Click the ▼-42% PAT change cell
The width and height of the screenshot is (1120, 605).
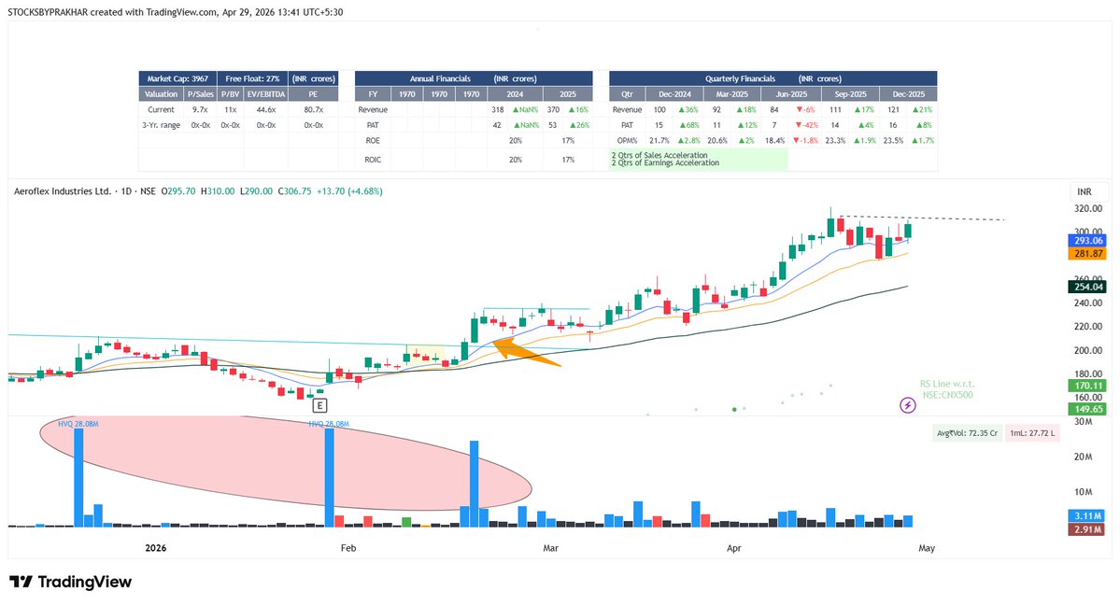tap(806, 125)
